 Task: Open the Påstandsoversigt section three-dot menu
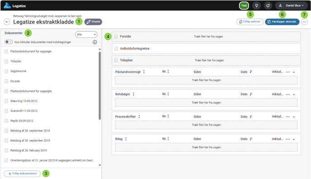(x=288, y=72)
